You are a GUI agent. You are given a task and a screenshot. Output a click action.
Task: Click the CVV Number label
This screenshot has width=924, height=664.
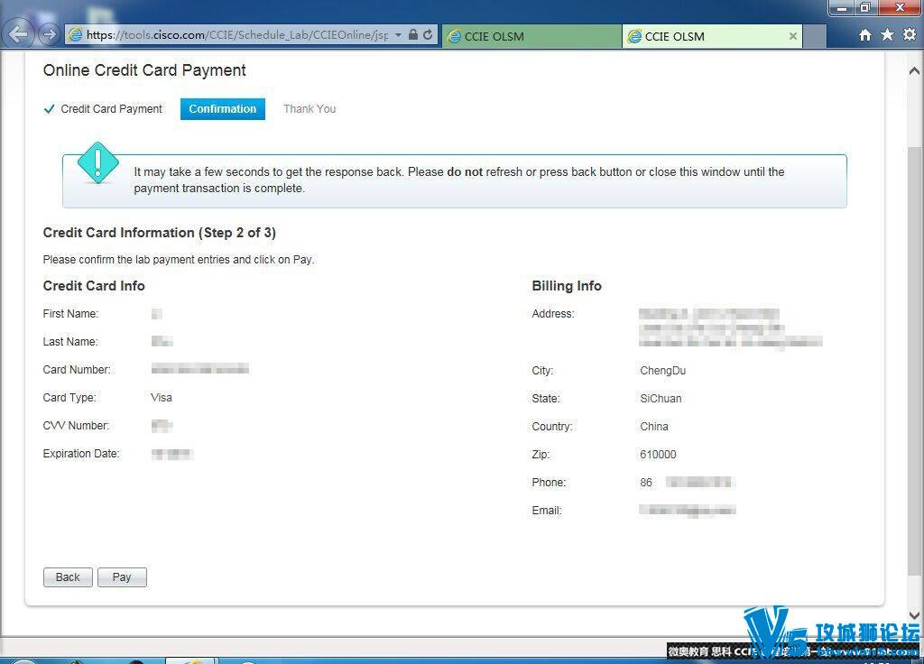pos(76,426)
